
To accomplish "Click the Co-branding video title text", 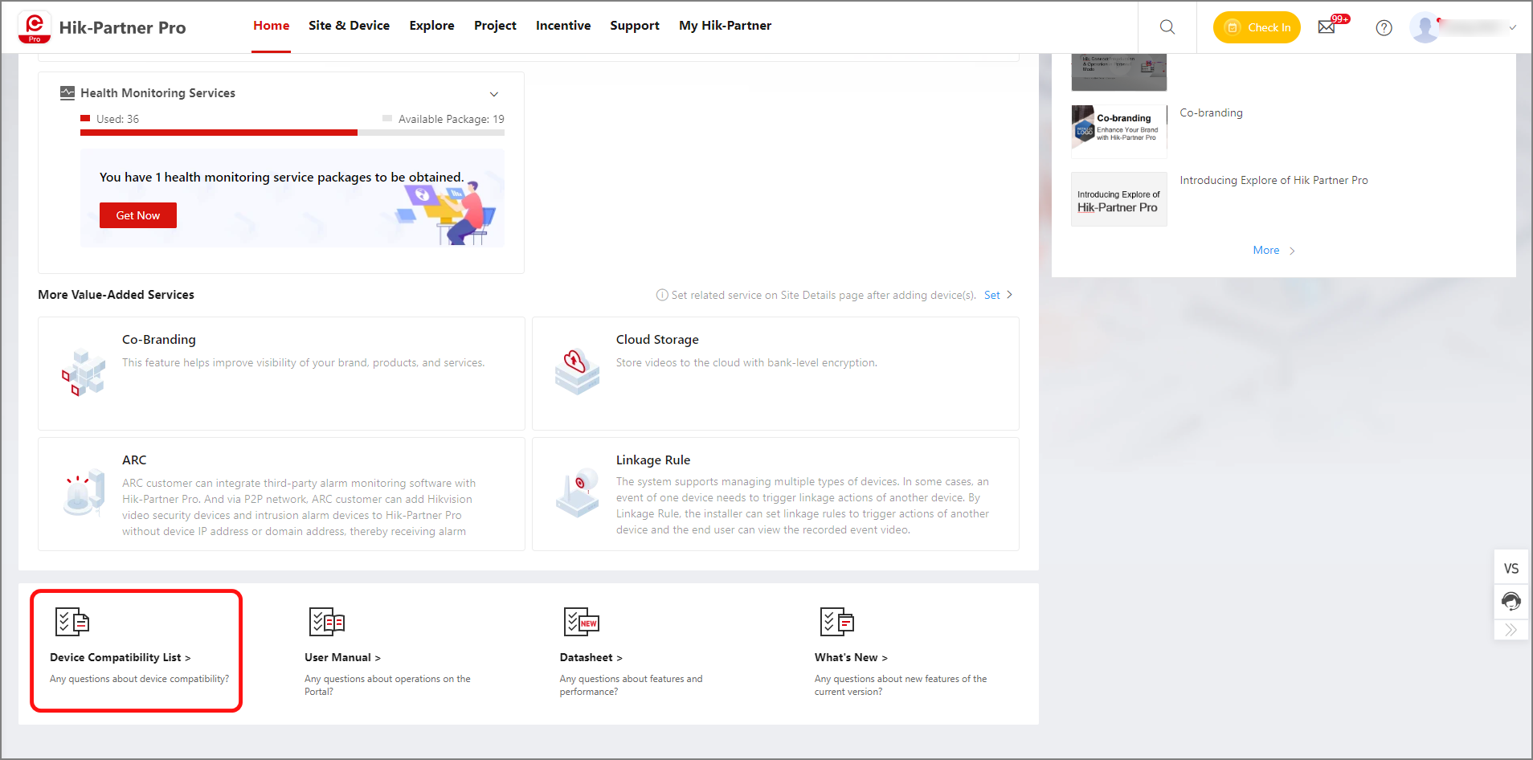I will point(1211,112).
